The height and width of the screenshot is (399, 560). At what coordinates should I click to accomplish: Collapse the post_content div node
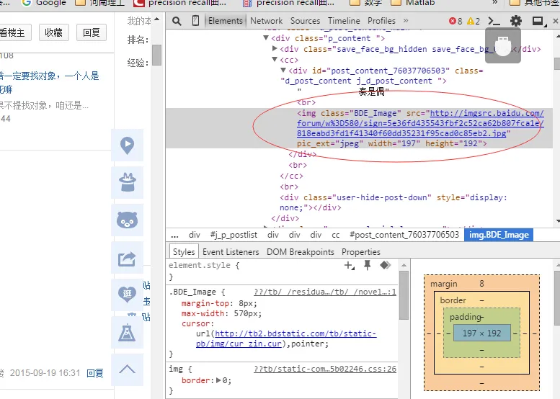tap(283, 71)
